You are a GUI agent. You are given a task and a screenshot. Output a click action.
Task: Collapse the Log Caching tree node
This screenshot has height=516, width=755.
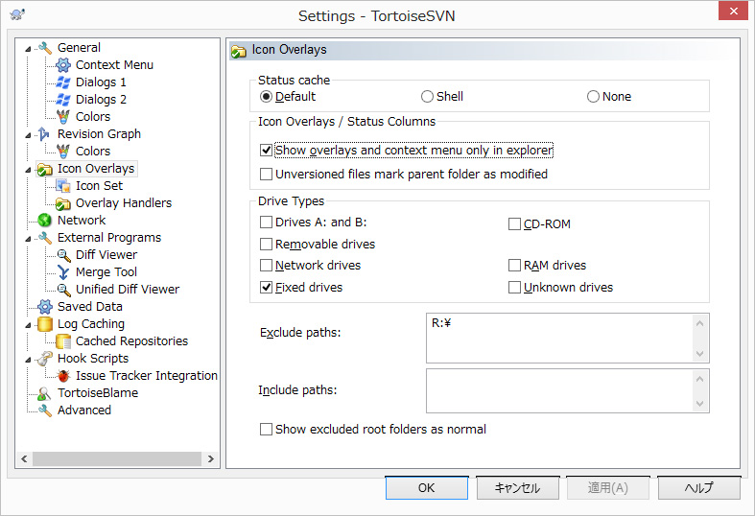[29, 325]
